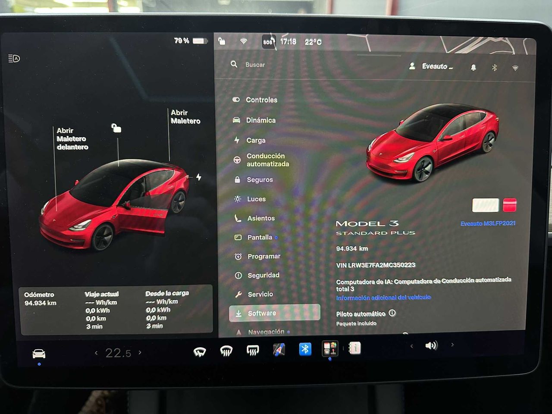The height and width of the screenshot is (414, 552).
Task: Tap the SOS status icon
Action: pyautogui.click(x=269, y=42)
